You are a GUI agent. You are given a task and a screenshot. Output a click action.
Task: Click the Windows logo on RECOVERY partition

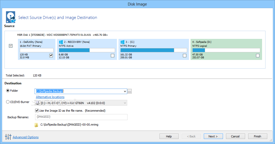(x=61, y=42)
